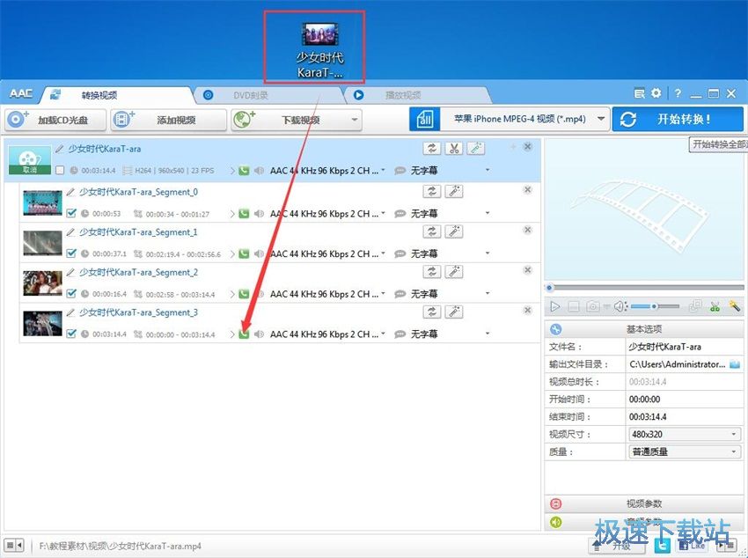
Task: Open the 下载视频 dropdown arrow
Action: tap(355, 120)
